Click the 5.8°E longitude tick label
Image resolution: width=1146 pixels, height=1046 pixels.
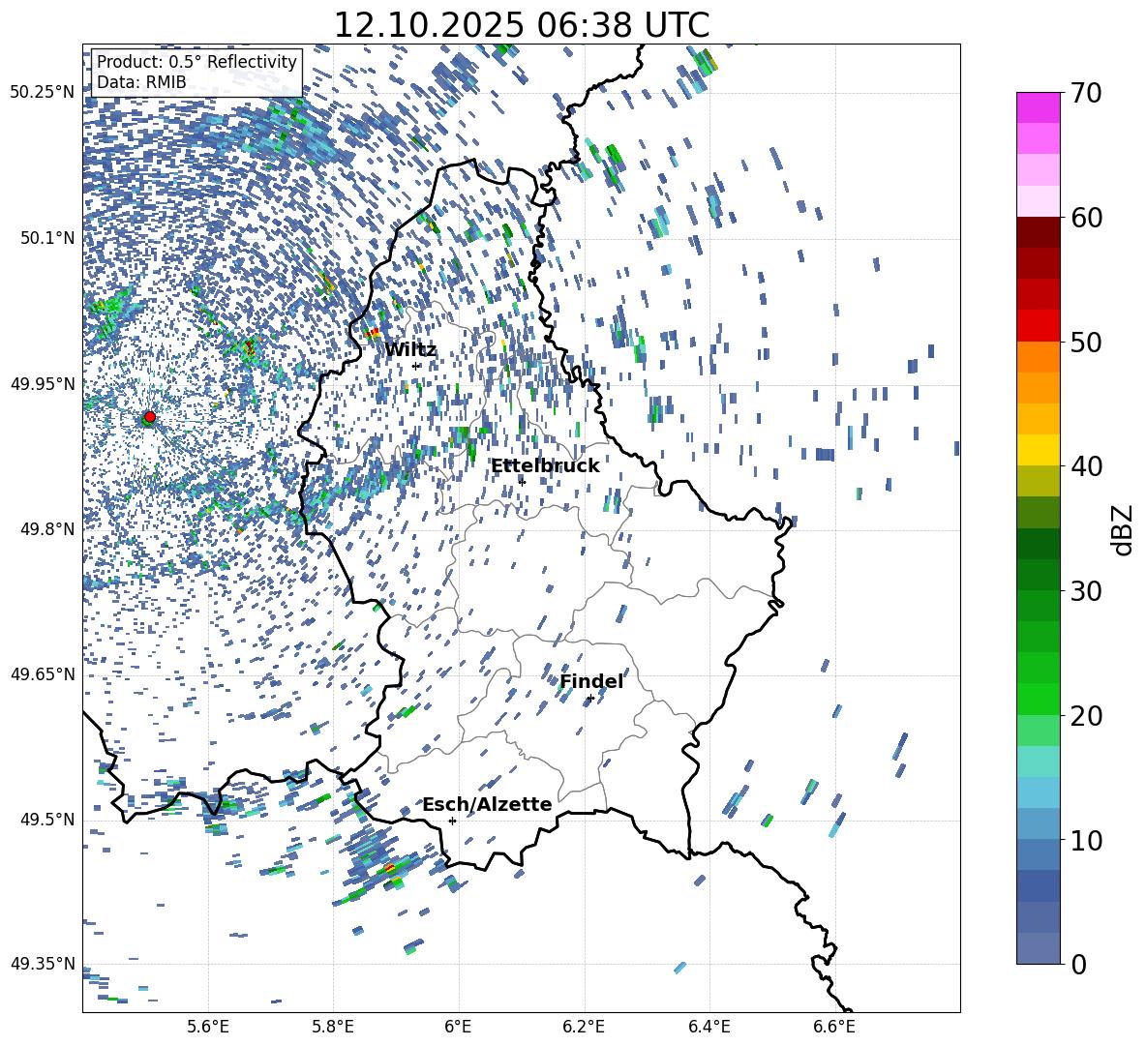(x=333, y=1027)
